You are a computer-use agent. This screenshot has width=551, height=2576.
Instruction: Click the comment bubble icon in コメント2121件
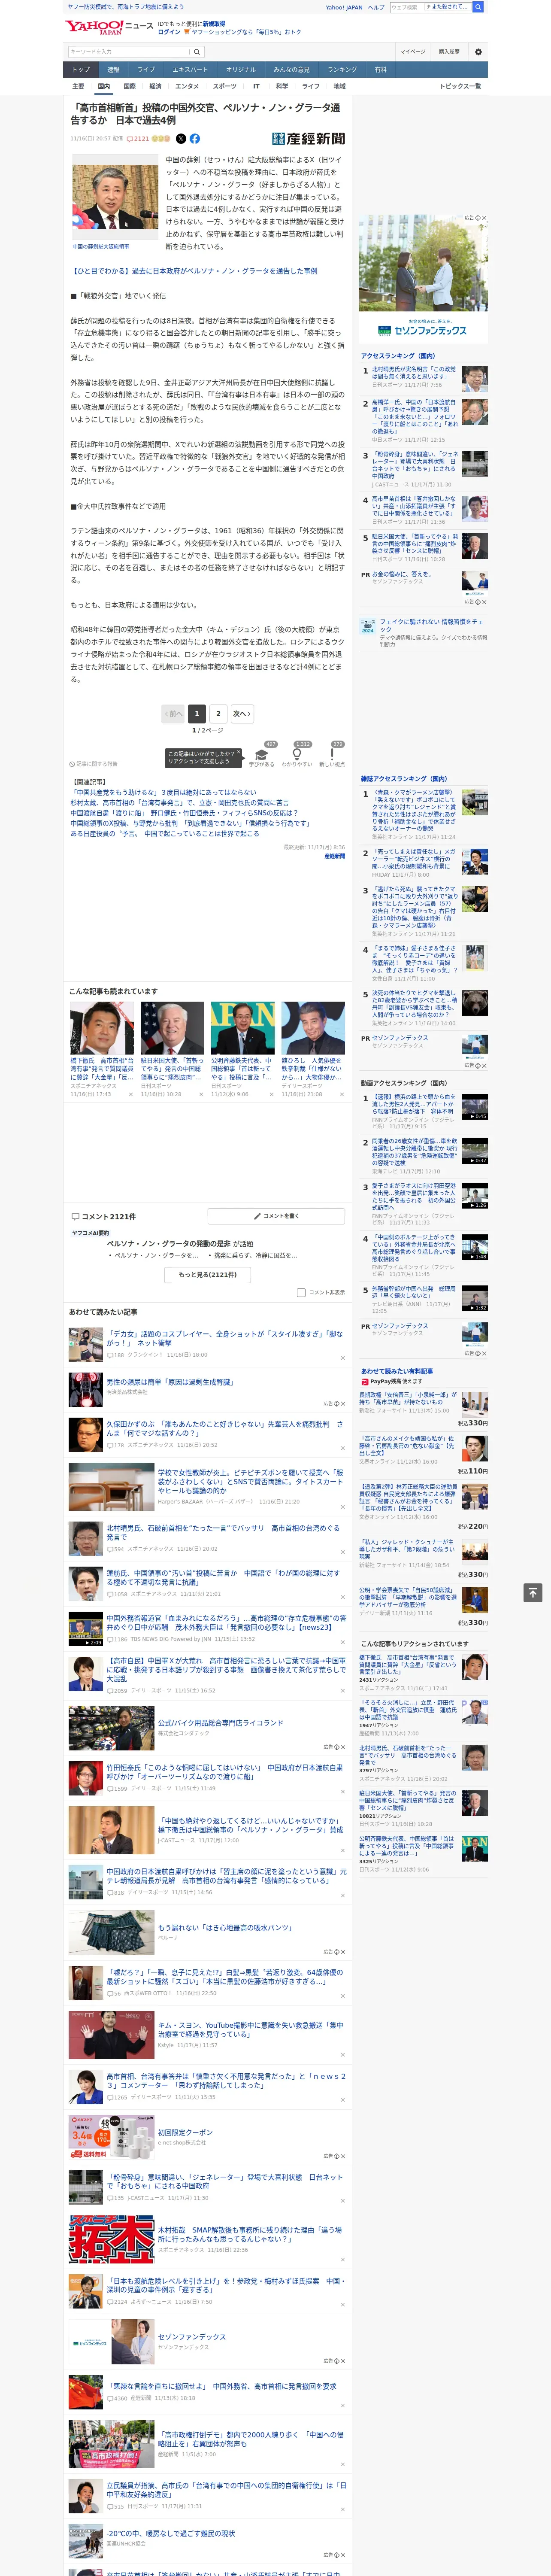(x=75, y=1217)
